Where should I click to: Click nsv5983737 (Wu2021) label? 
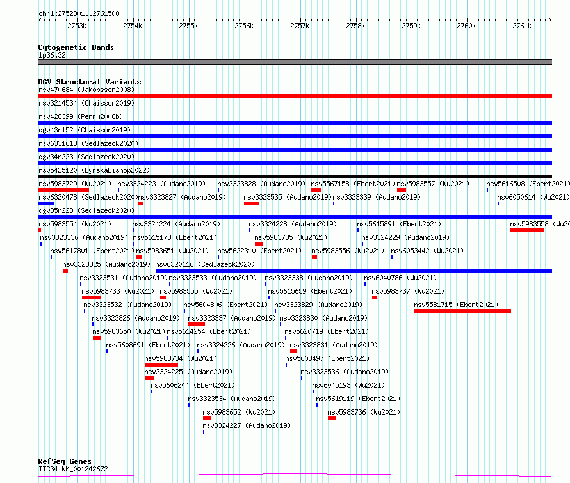coord(408,291)
